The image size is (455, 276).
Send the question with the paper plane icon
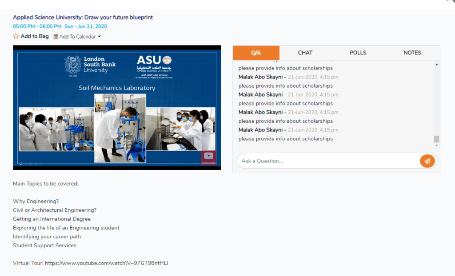[427, 161]
